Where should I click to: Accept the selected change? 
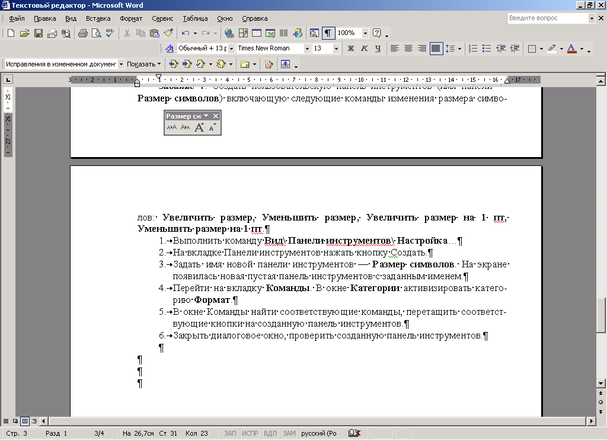(200, 64)
